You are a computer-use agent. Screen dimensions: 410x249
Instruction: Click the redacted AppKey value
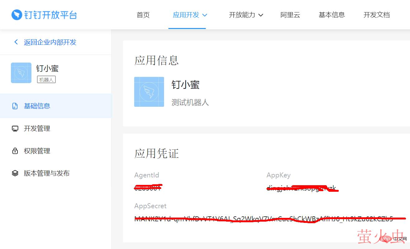coord(302,188)
